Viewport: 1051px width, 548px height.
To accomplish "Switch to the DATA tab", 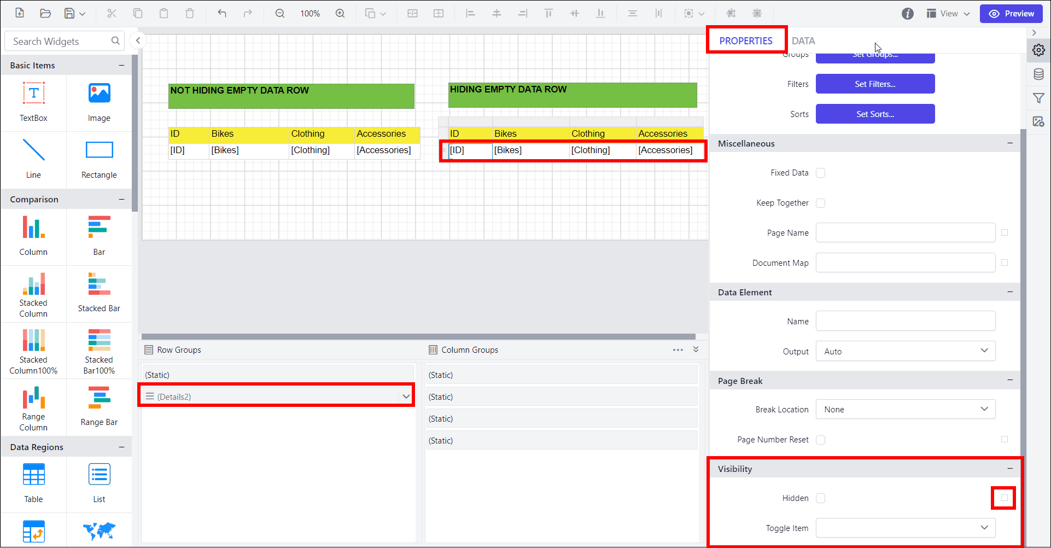I will pos(803,41).
